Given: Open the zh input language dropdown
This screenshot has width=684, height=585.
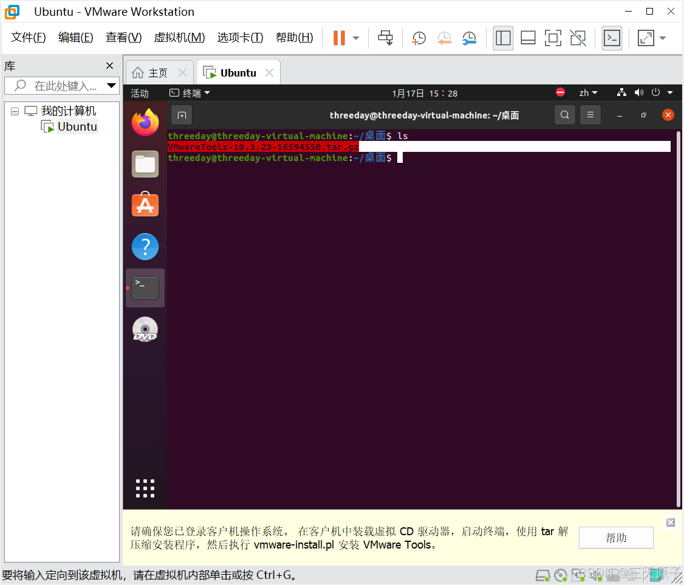Looking at the screenshot, I should pos(587,92).
